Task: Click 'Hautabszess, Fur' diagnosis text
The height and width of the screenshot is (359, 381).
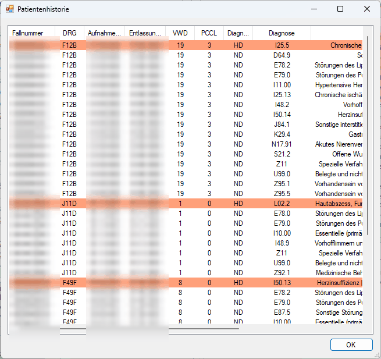Action: click(x=339, y=204)
